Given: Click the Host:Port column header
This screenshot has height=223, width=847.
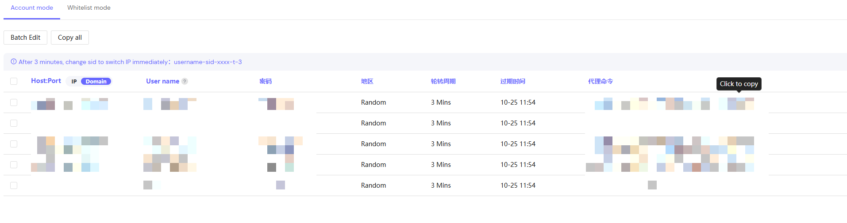Looking at the screenshot, I should tap(46, 81).
